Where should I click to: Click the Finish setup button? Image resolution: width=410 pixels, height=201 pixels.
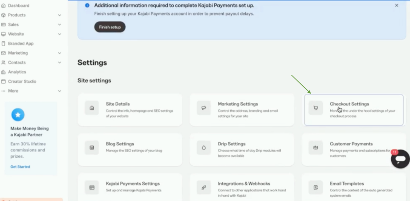(110, 27)
